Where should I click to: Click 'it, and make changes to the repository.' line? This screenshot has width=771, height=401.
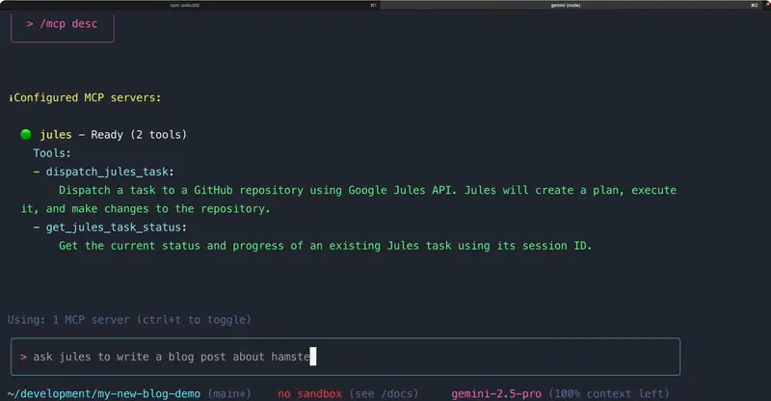146,208
